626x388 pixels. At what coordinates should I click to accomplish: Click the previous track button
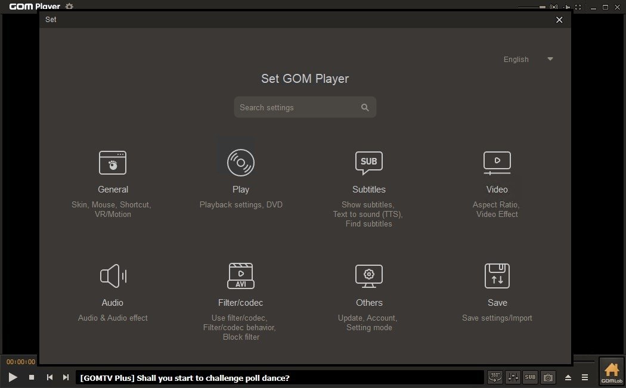coord(49,377)
